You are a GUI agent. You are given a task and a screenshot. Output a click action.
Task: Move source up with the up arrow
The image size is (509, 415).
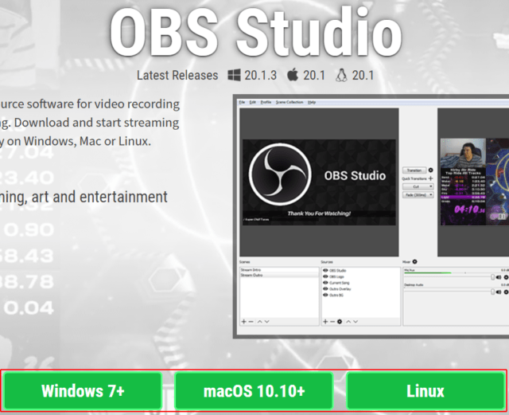348,322
